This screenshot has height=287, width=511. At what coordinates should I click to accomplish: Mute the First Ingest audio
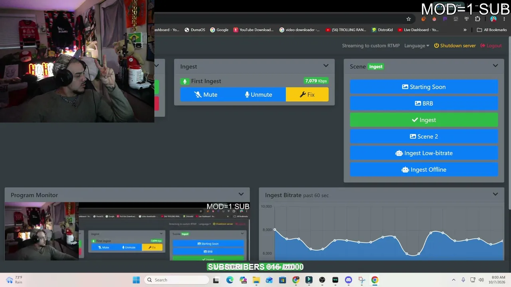click(x=206, y=94)
